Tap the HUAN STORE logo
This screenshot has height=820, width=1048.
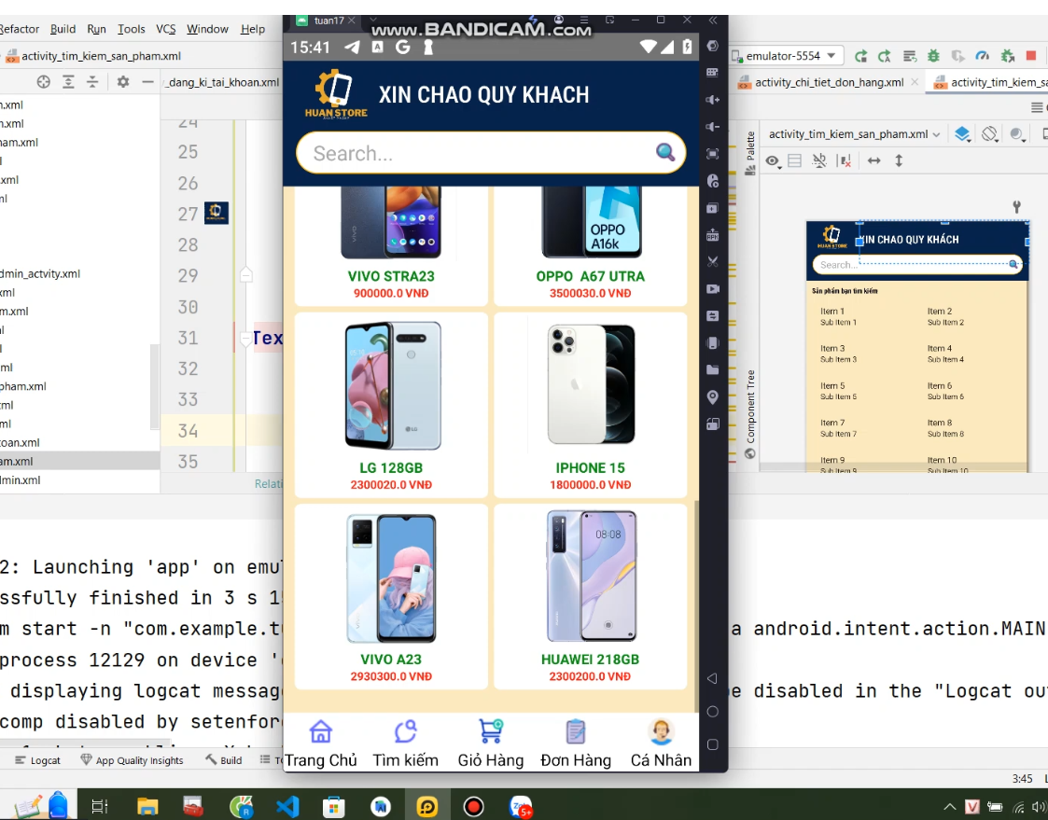coord(336,94)
